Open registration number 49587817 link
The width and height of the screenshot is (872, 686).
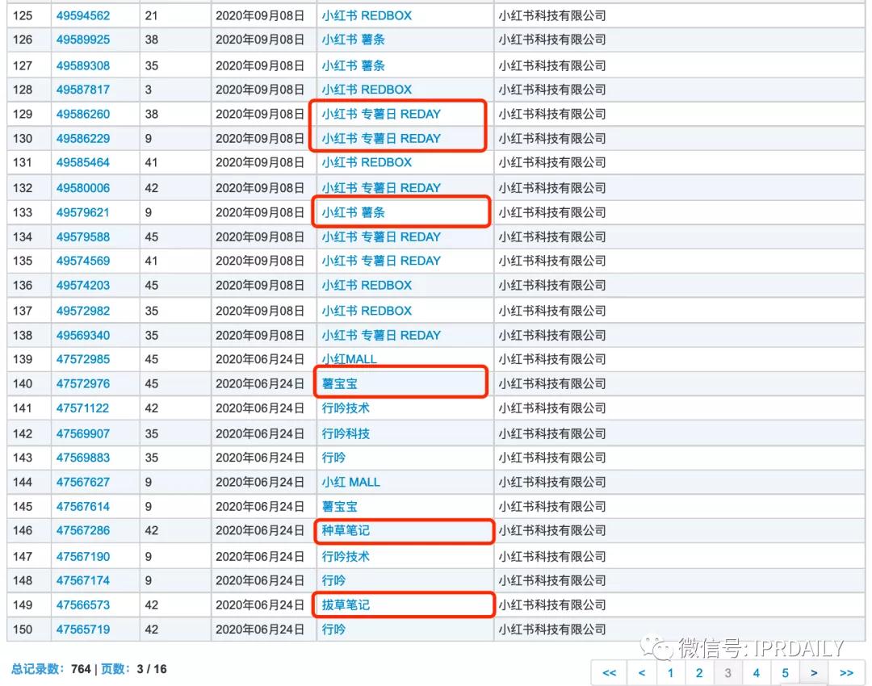coord(83,90)
